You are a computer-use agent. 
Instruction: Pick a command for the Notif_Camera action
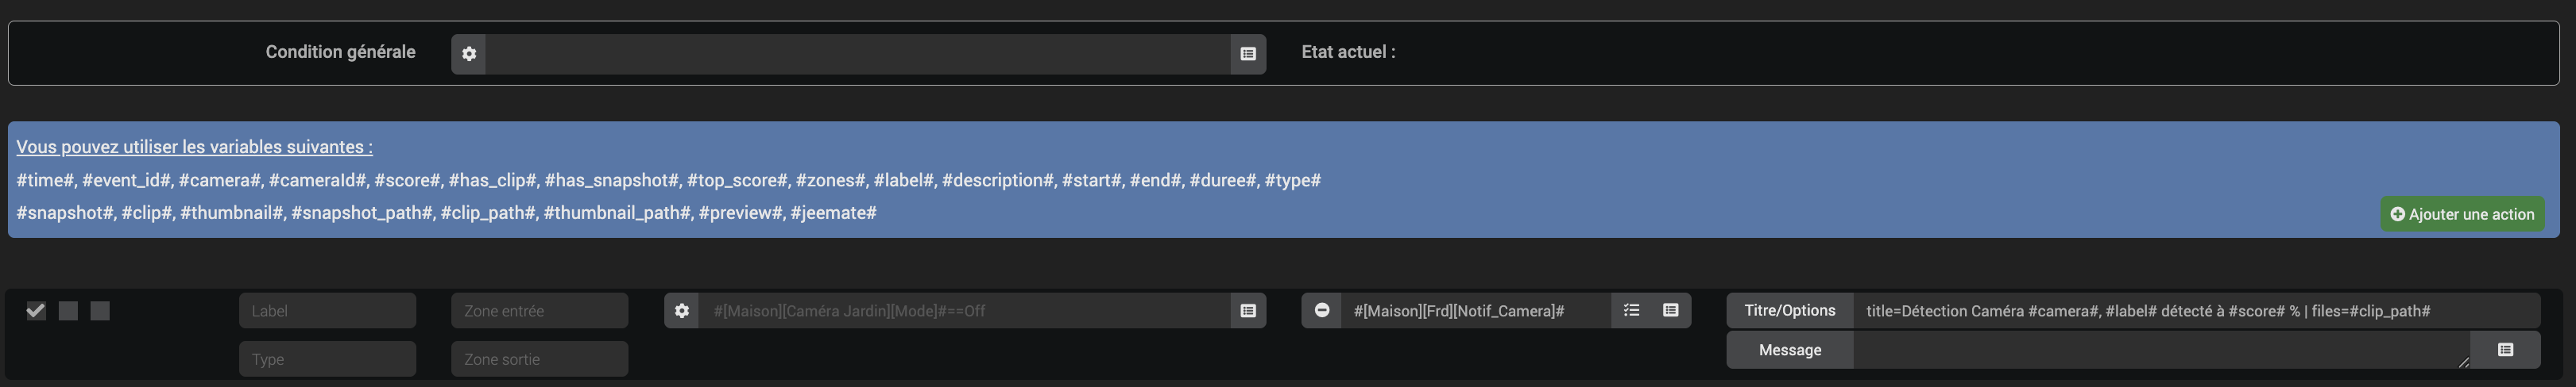pyautogui.click(x=1670, y=311)
